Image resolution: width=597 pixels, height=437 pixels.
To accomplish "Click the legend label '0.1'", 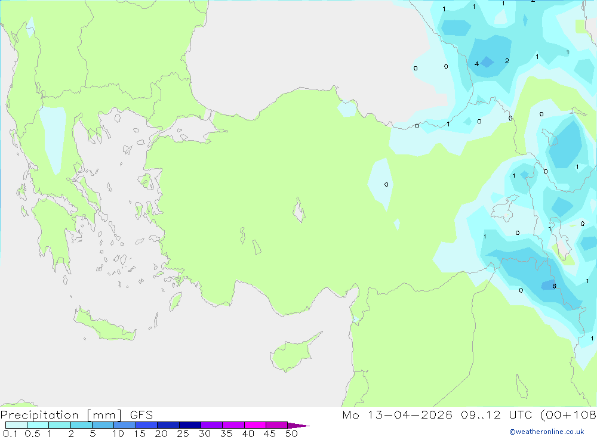I will click(x=10, y=433).
